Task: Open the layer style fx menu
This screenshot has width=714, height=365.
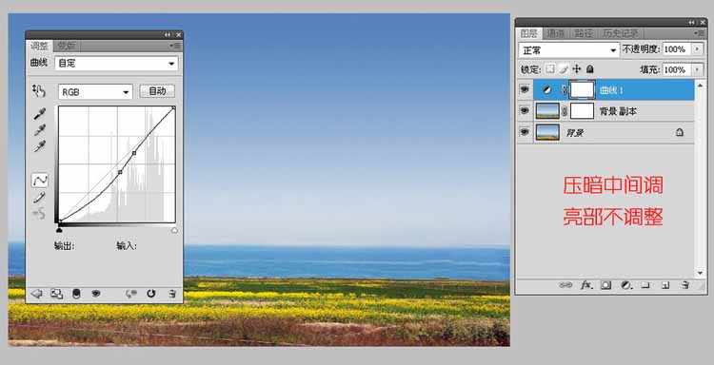Action: [x=586, y=285]
